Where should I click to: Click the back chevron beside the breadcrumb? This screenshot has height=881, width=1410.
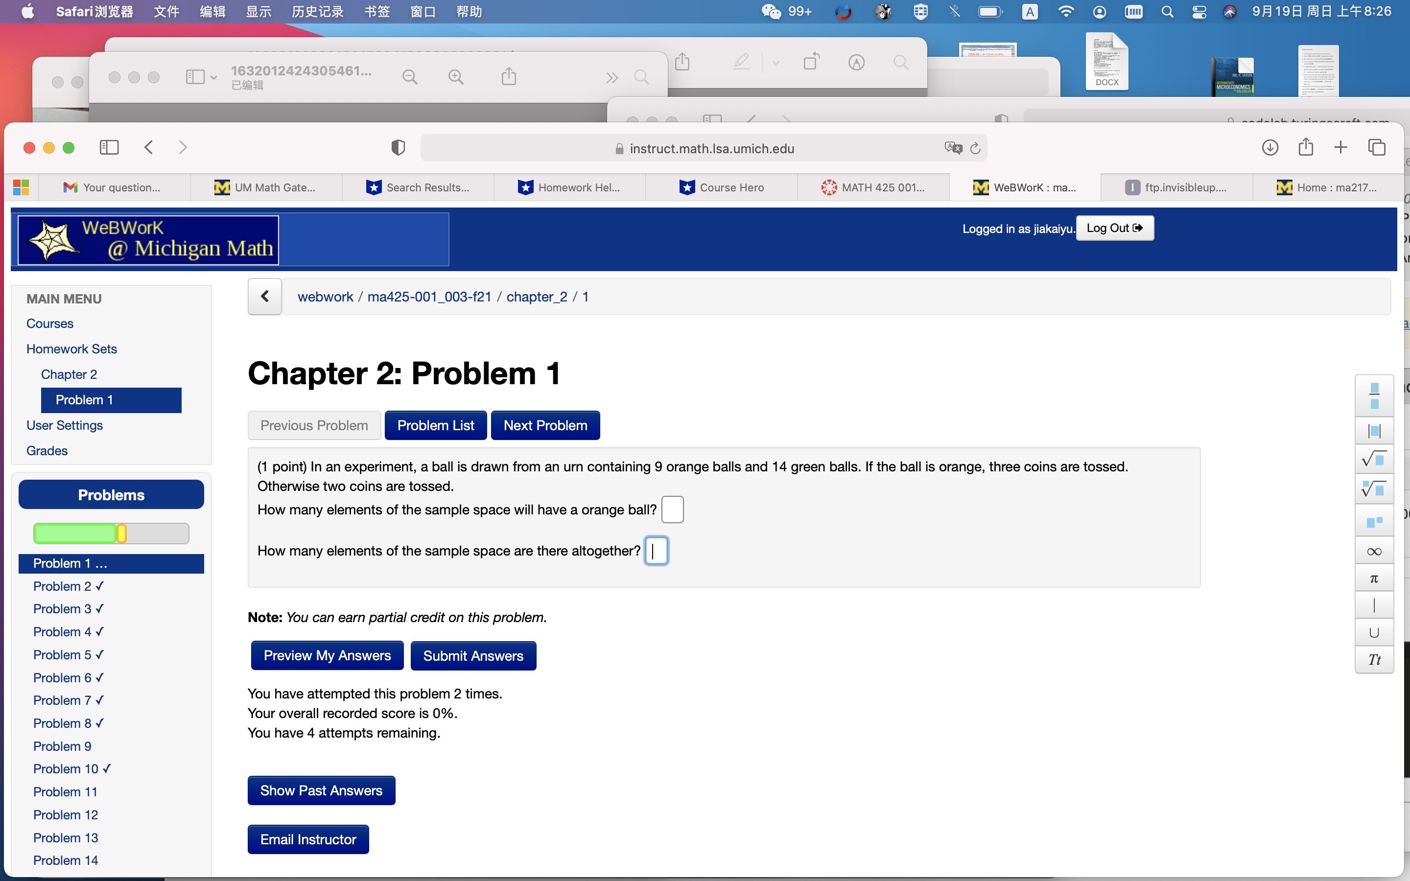[264, 296]
